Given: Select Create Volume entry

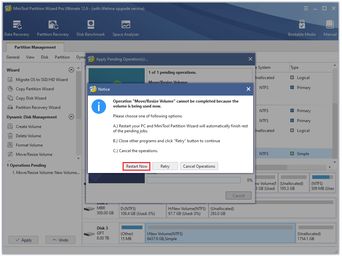Looking at the screenshot, I should point(28,126).
